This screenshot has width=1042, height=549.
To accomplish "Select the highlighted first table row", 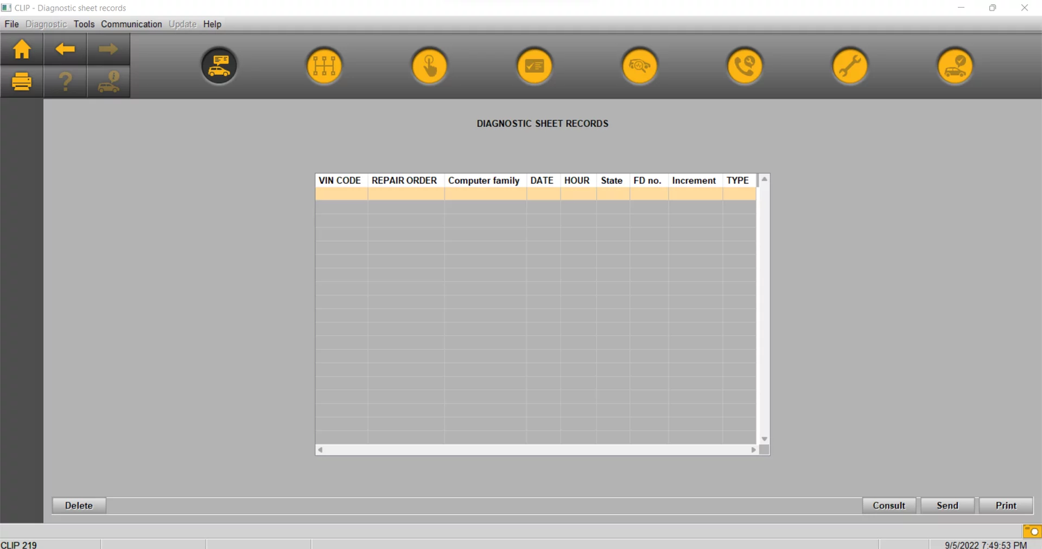I will pos(535,194).
